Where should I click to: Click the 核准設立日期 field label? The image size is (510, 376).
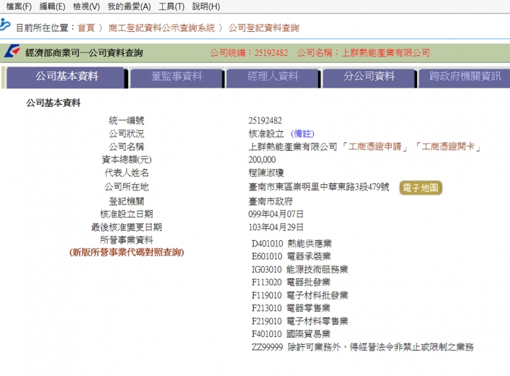click(x=127, y=214)
